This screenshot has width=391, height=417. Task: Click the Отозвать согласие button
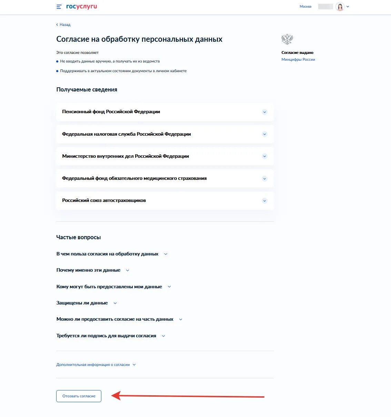tap(79, 396)
